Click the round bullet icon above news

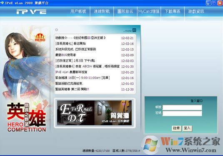[x=56, y=30]
